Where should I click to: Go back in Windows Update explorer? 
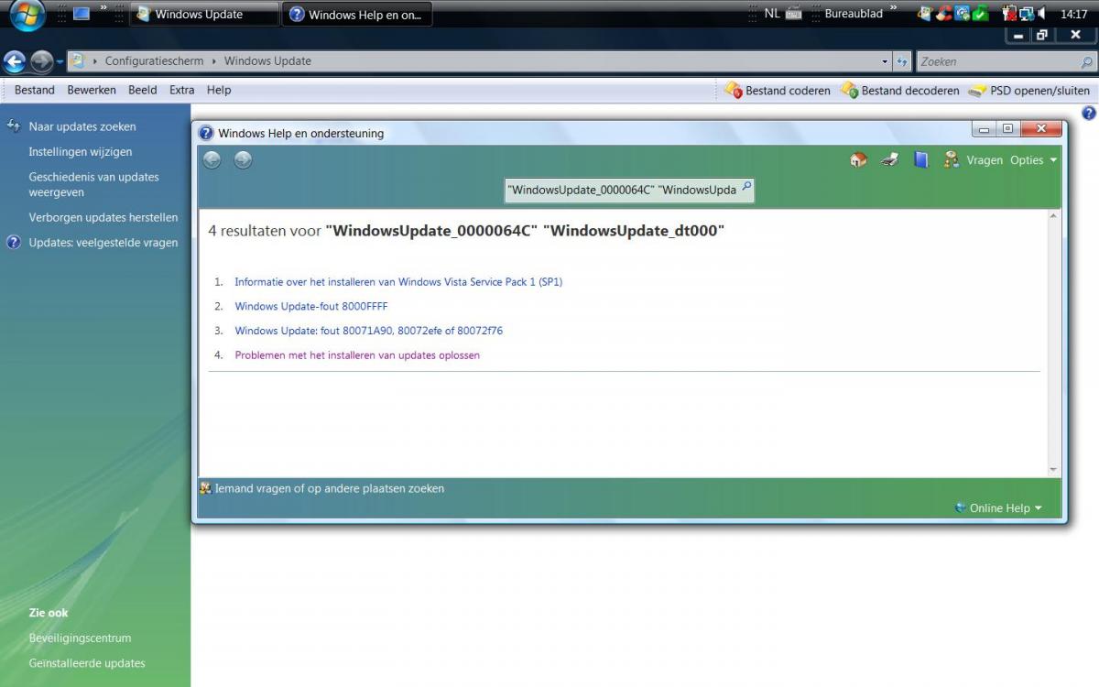15,61
